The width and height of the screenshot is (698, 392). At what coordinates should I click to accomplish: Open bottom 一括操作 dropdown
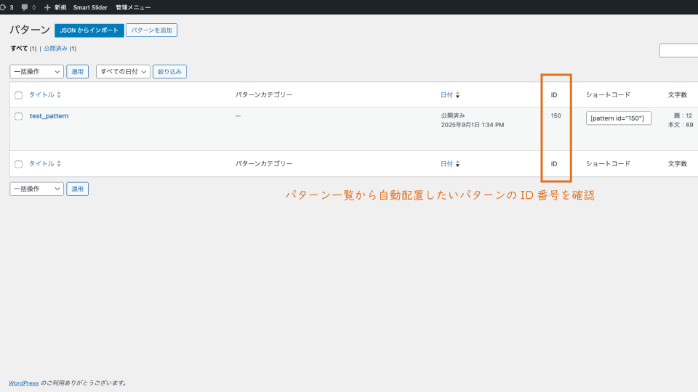click(x=36, y=189)
